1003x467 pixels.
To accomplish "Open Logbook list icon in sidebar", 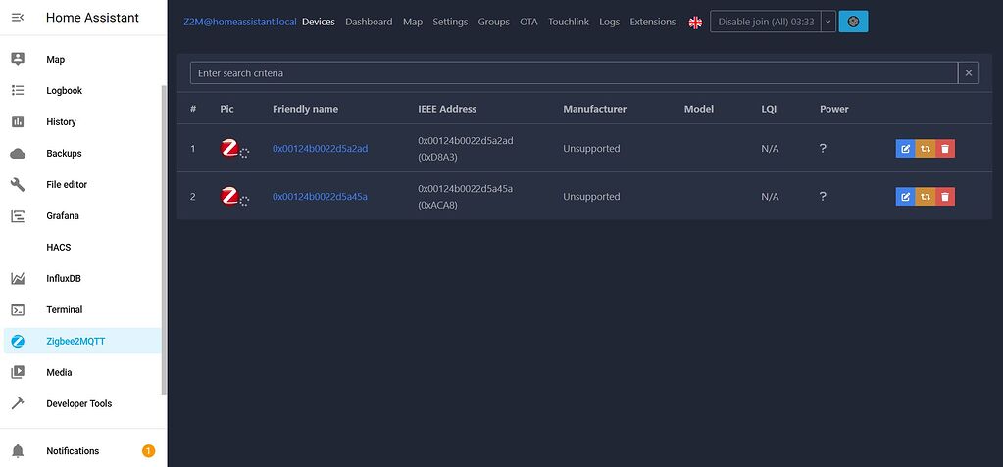I will [x=18, y=90].
